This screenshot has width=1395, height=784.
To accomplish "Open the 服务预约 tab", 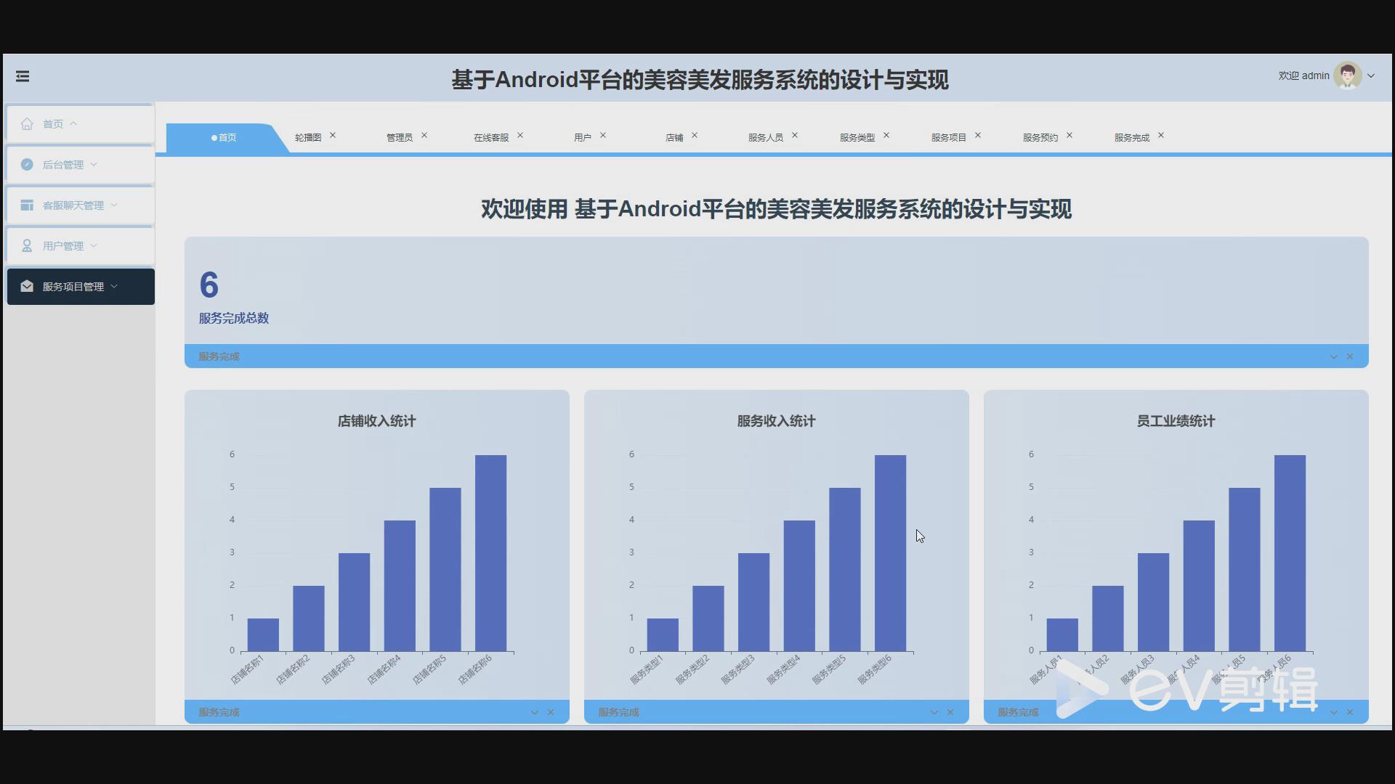I will pyautogui.click(x=1040, y=137).
